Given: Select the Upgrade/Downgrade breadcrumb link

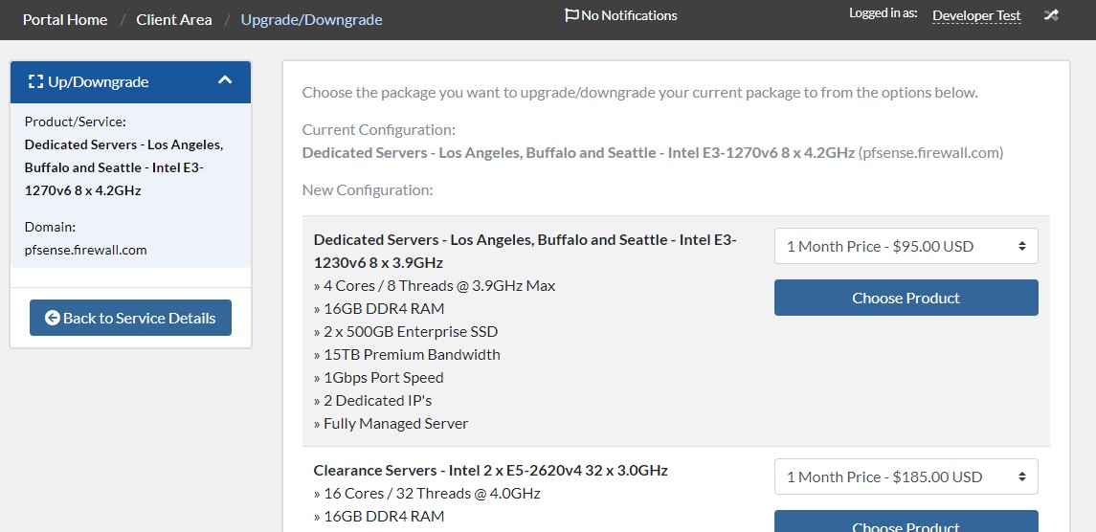Looking at the screenshot, I should (312, 19).
